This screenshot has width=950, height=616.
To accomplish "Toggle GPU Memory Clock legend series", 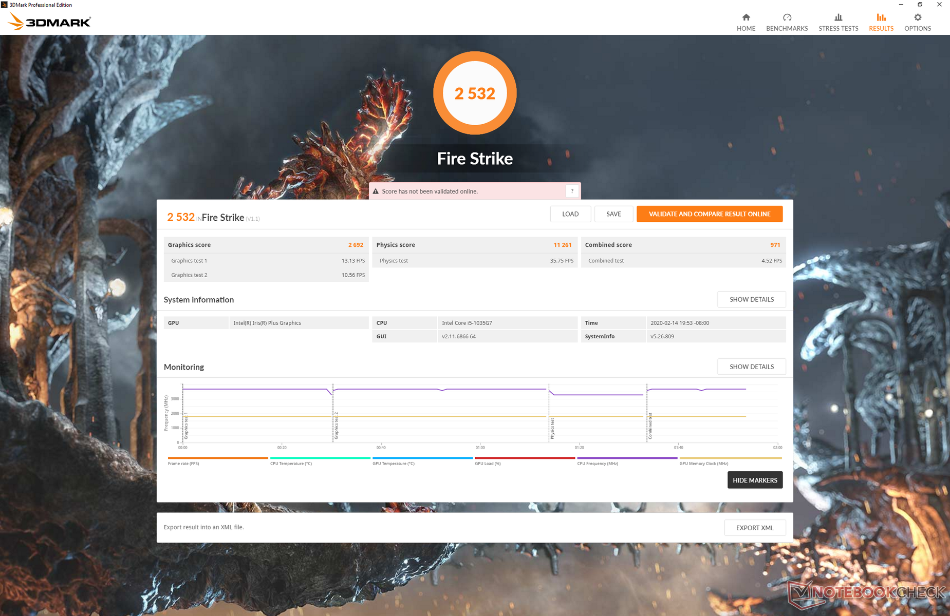I will tap(730, 460).
